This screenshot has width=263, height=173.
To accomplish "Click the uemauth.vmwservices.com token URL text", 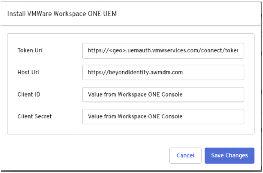I will pyautogui.click(x=165, y=50).
